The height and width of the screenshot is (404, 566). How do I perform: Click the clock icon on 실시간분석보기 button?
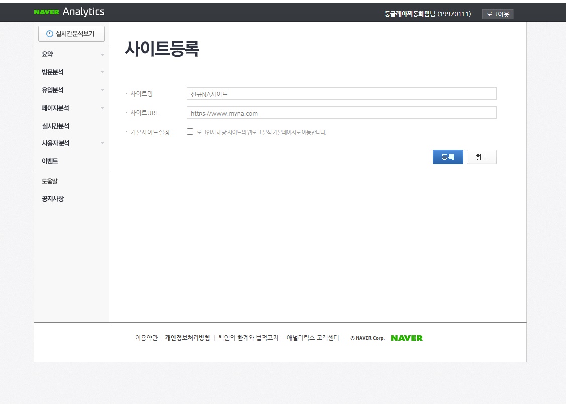50,33
